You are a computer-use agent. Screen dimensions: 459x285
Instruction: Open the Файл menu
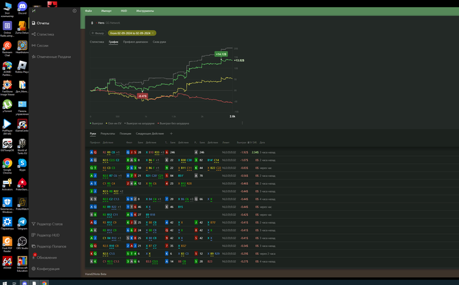click(x=89, y=12)
